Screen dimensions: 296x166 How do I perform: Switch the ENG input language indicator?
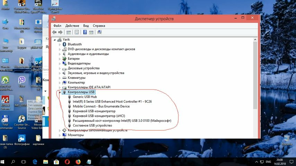(268, 162)
